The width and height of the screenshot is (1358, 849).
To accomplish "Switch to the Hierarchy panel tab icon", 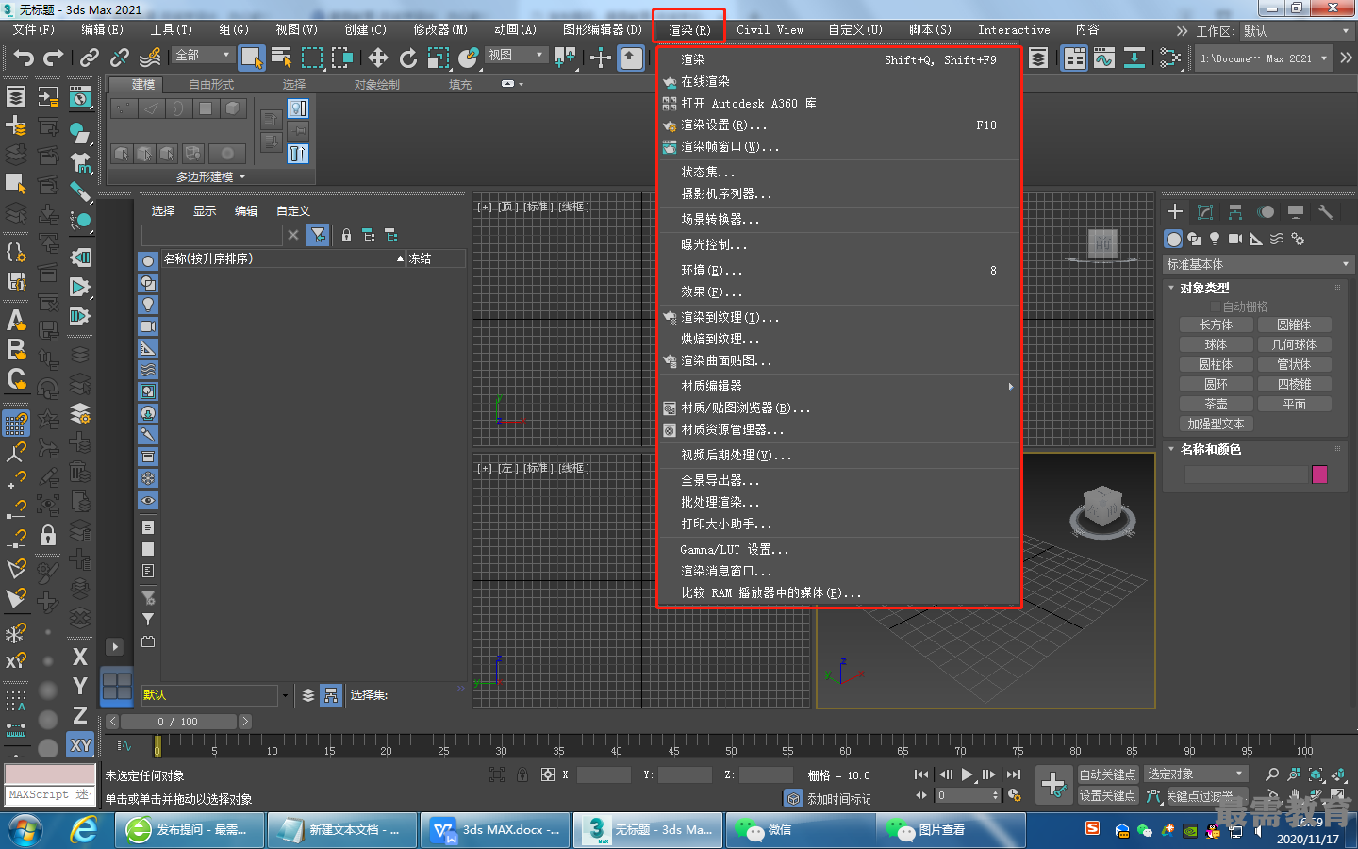I will point(1235,212).
